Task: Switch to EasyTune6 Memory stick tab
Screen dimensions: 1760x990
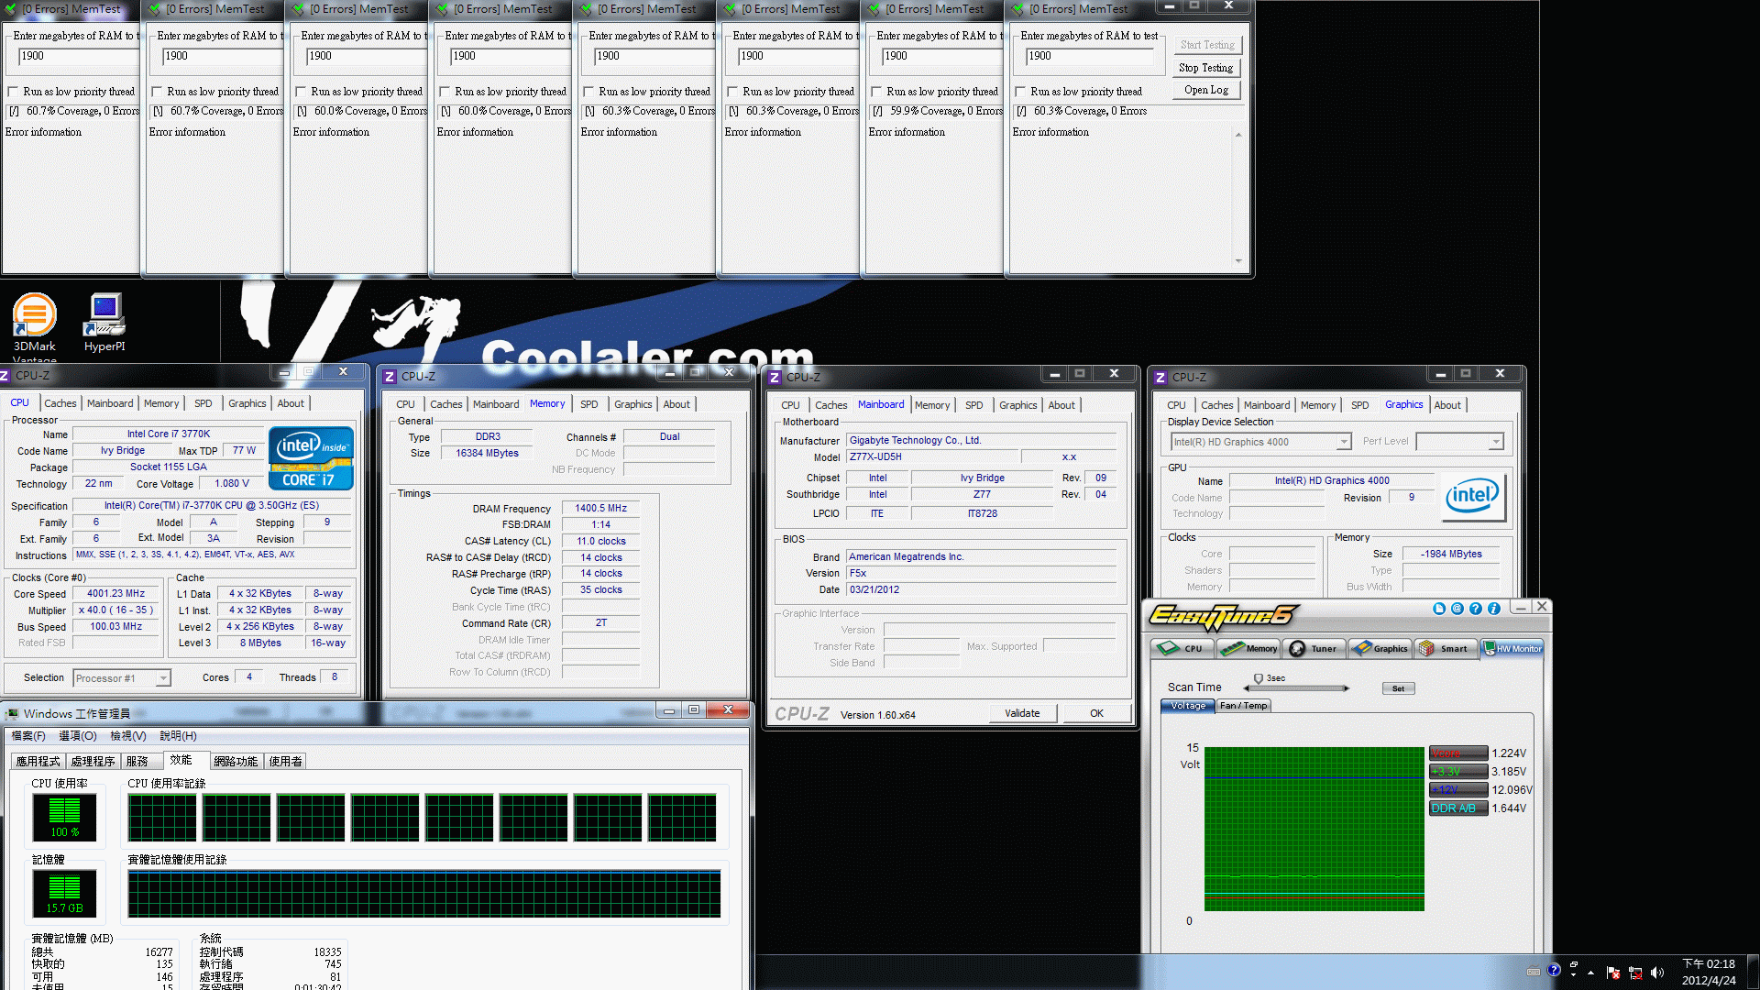Action: click(x=1248, y=648)
